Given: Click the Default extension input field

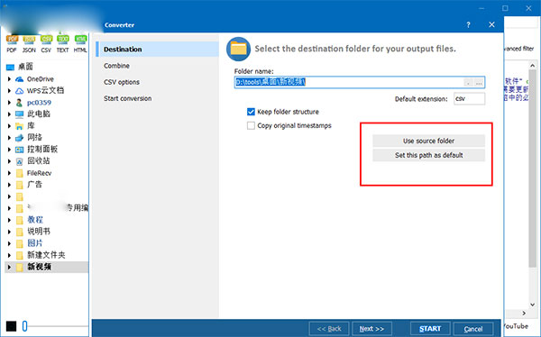Looking at the screenshot, I should click(x=469, y=98).
